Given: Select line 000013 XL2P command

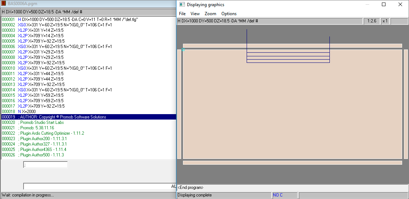Looking at the screenshot, I should coord(89,85).
